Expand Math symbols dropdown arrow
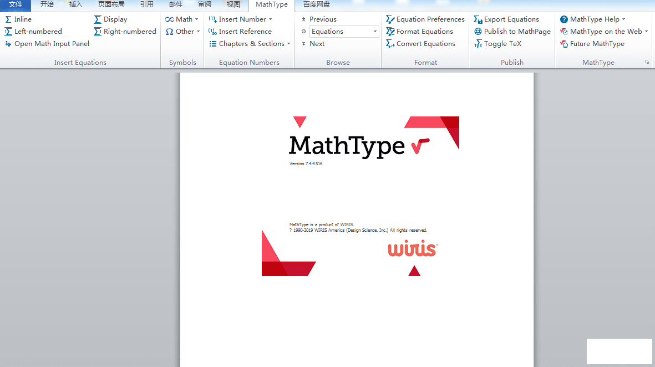Viewport: 655px width, 367px height. [x=197, y=19]
